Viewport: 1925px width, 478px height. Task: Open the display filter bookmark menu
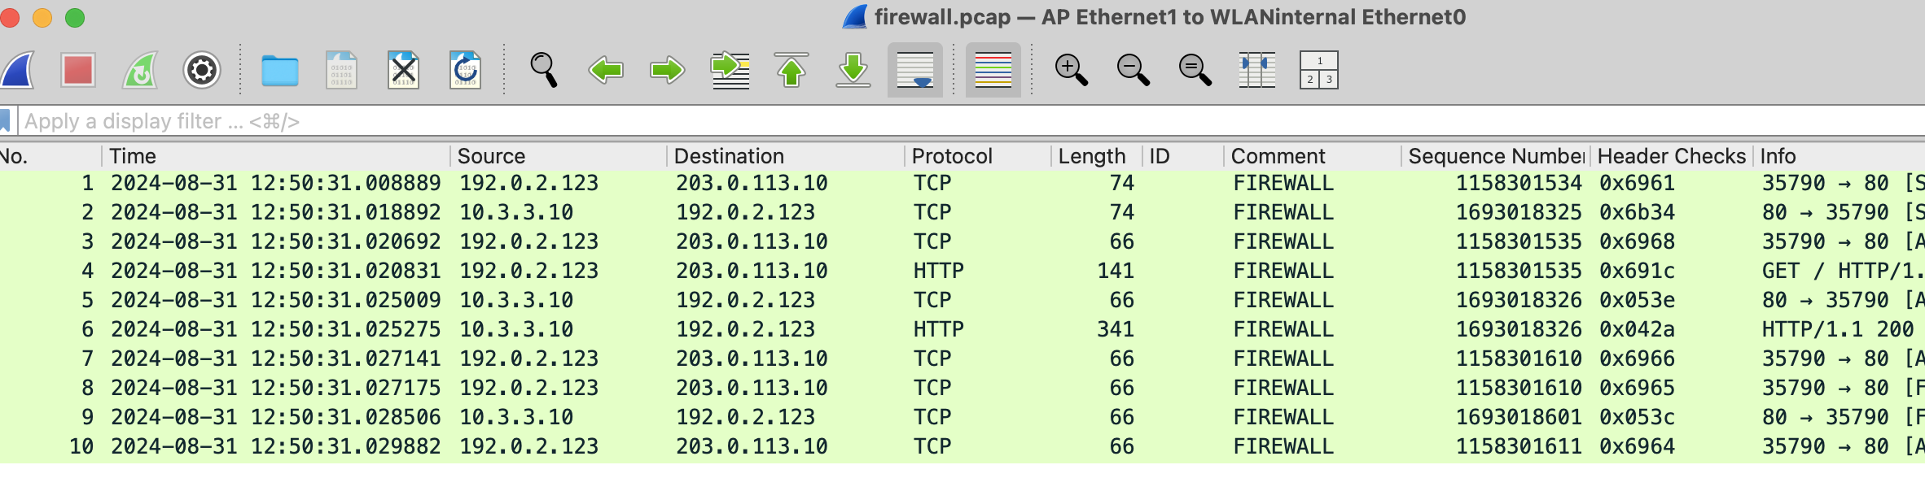pos(7,121)
